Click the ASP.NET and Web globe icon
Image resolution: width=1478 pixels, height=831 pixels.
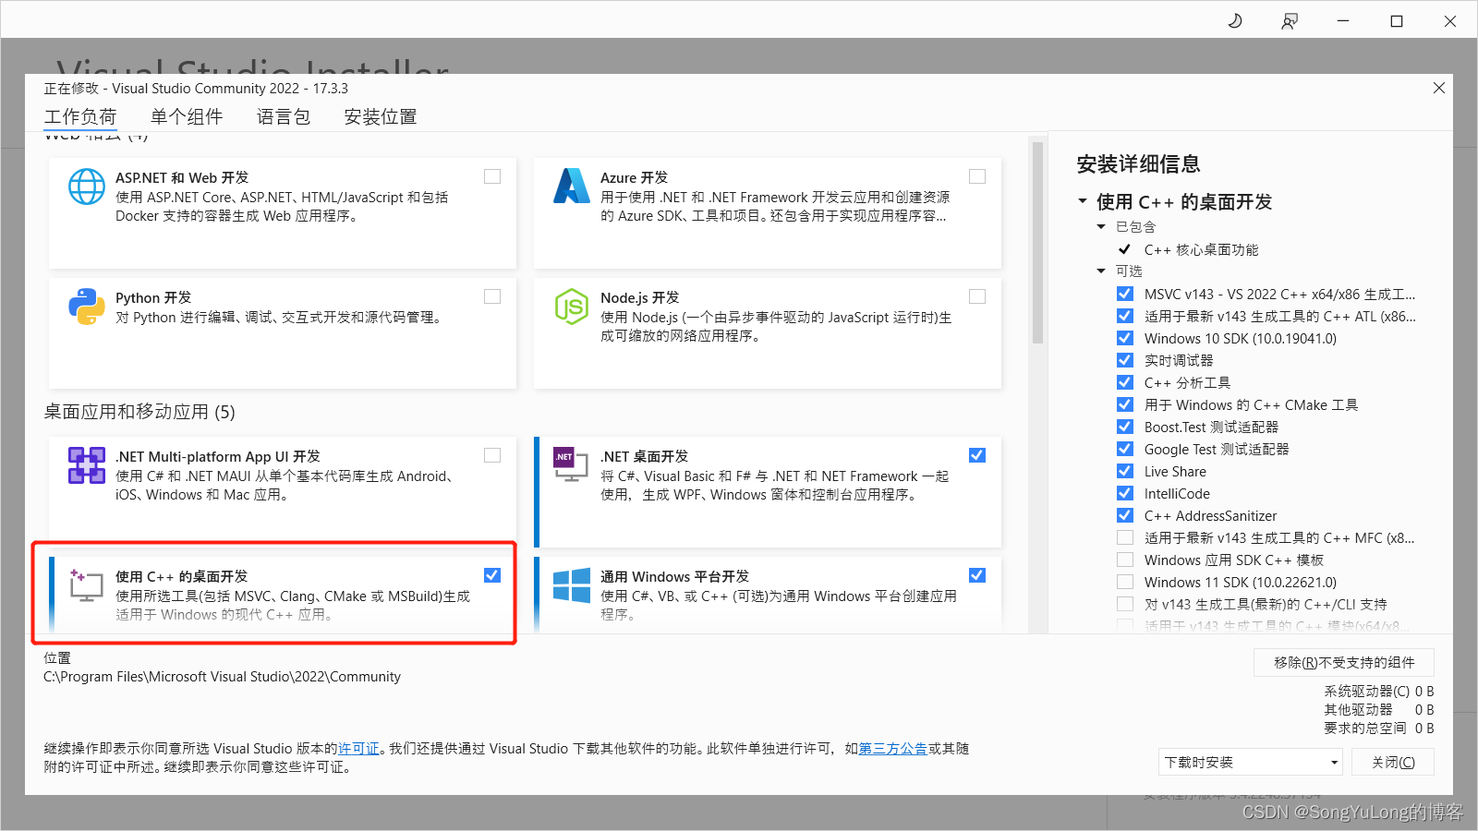87,187
